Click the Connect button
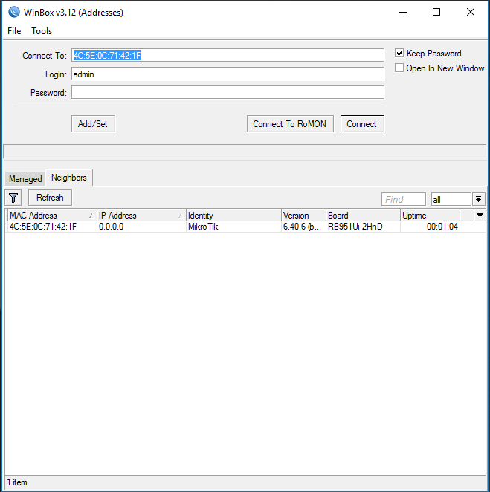The height and width of the screenshot is (492, 490). (x=362, y=124)
